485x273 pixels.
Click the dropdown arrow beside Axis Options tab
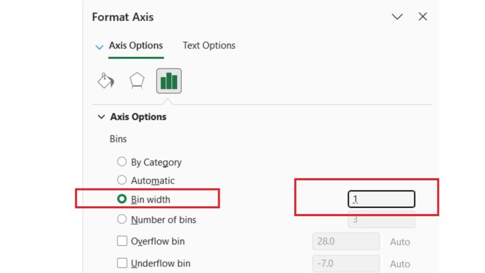(99, 47)
